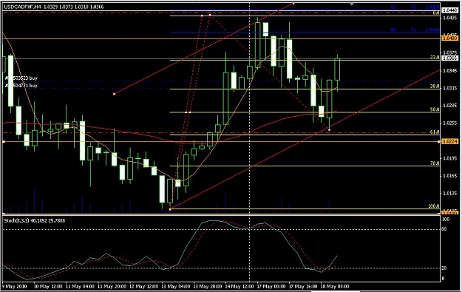Image resolution: width=462 pixels, height=292 pixels.
Task: Select upper trendline anchor near buy order labels
Action: click(x=114, y=94)
